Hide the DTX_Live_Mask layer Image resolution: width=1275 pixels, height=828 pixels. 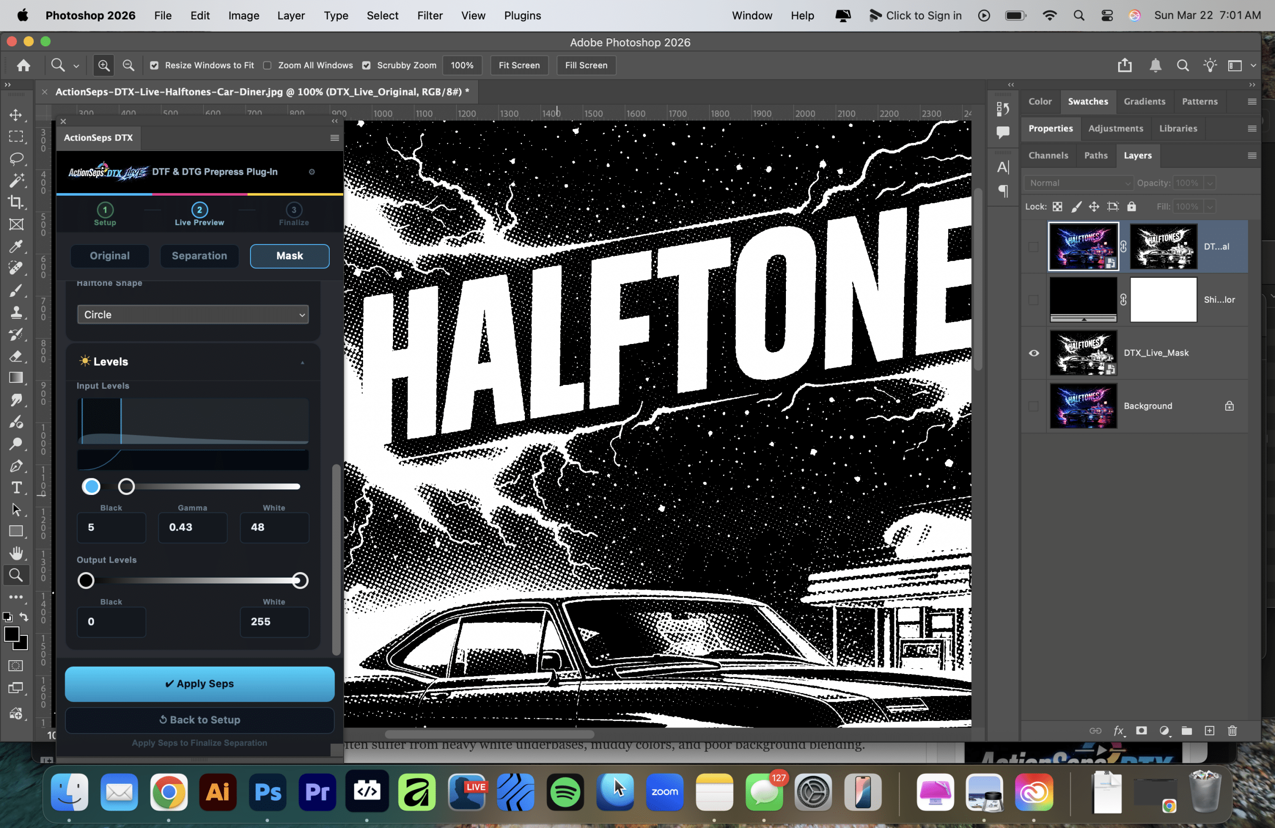tap(1034, 353)
